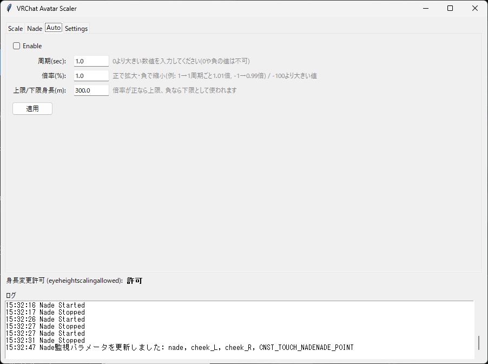
Task: Click the 周期(sec) input field
Action: pos(91,61)
